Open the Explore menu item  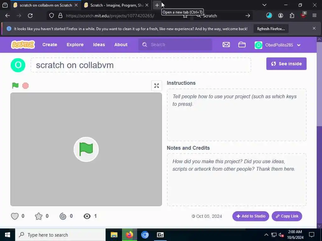pyautogui.click(x=75, y=45)
